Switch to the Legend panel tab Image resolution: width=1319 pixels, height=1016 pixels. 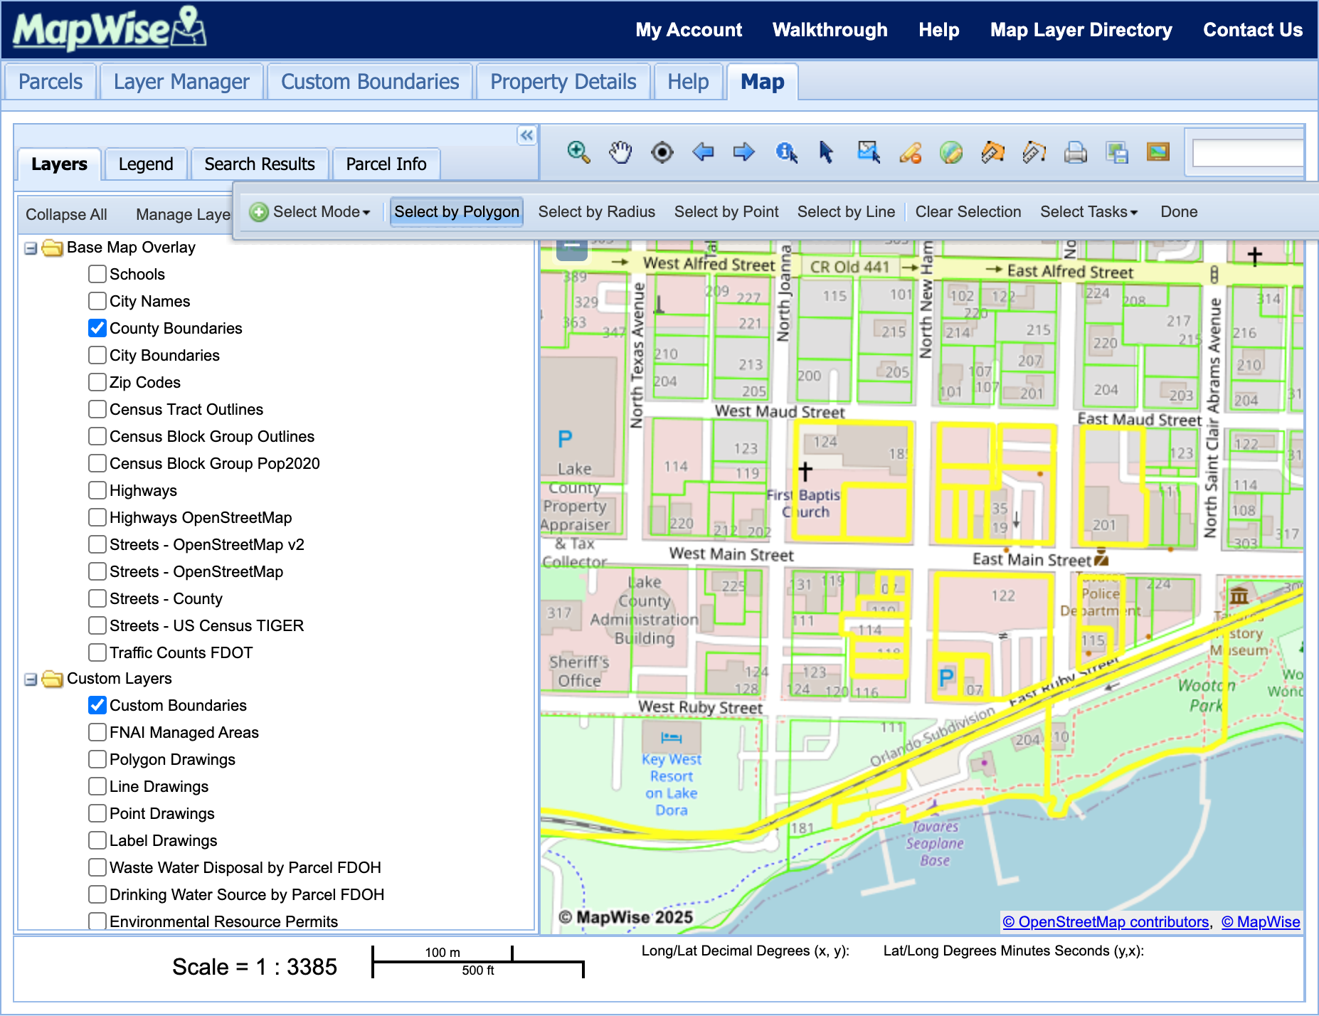(x=146, y=164)
